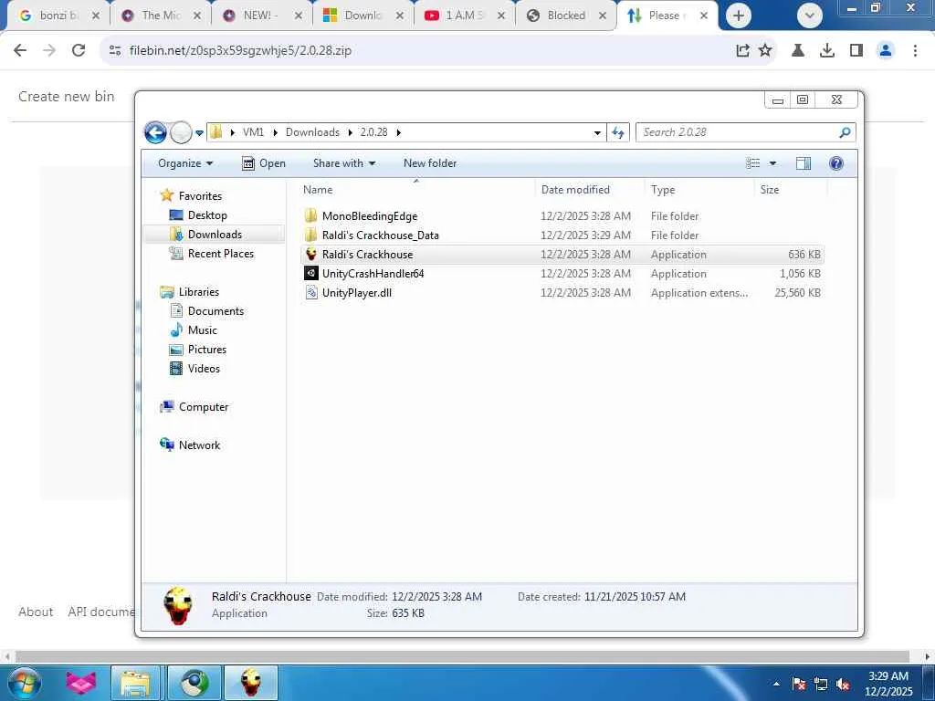Click the Open toolbar button
Viewport: 935px width, 701px height.
pos(264,163)
